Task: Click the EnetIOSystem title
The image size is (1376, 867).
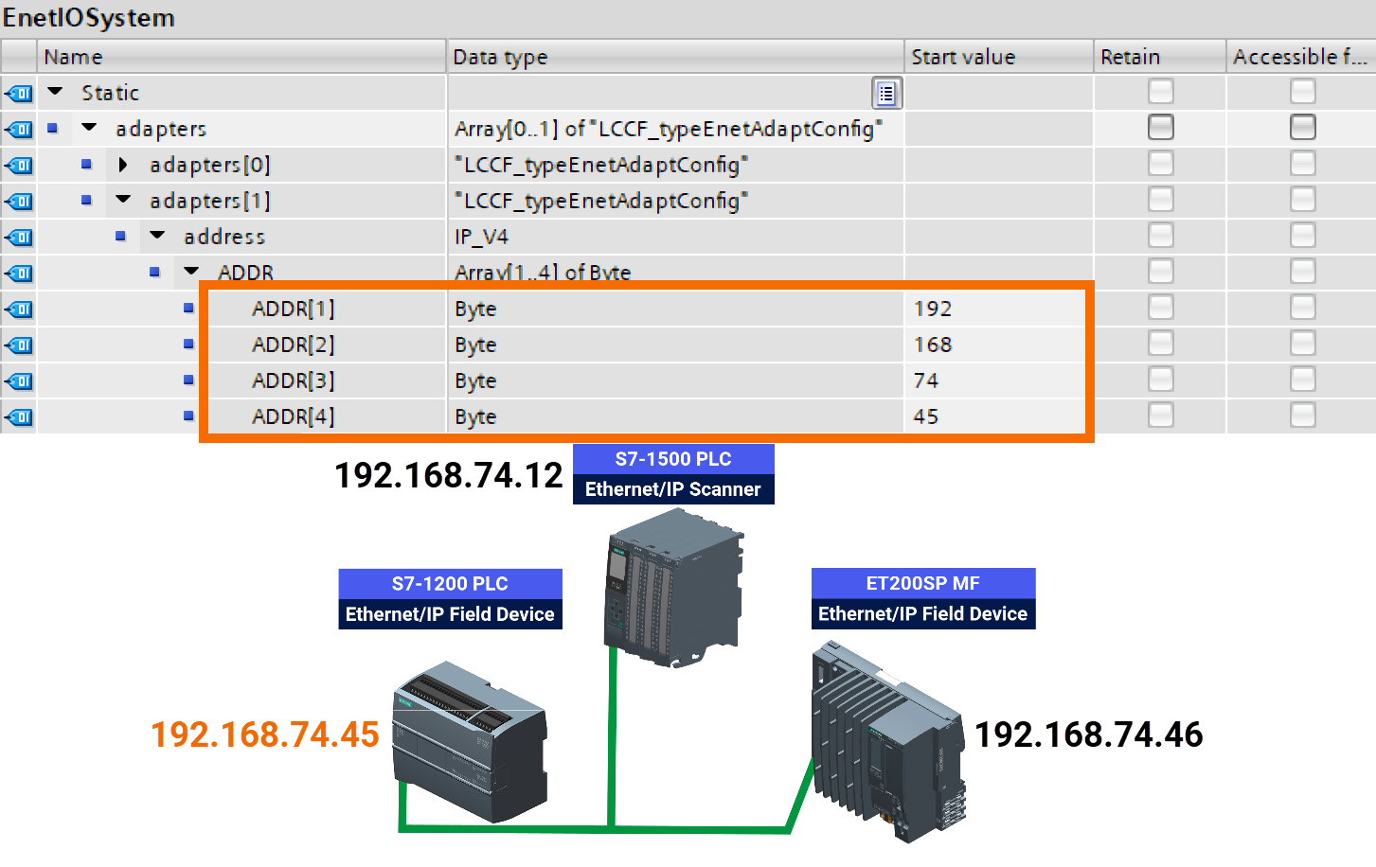Action: (89, 18)
